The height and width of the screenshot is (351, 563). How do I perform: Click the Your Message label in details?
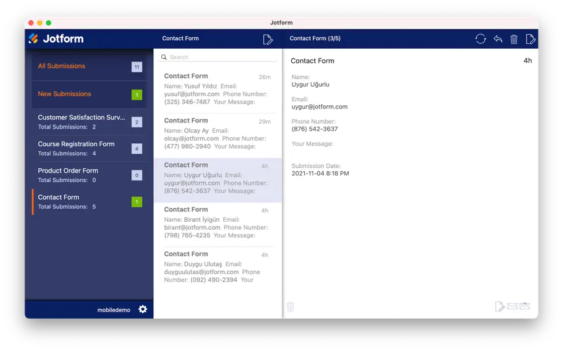coord(312,144)
